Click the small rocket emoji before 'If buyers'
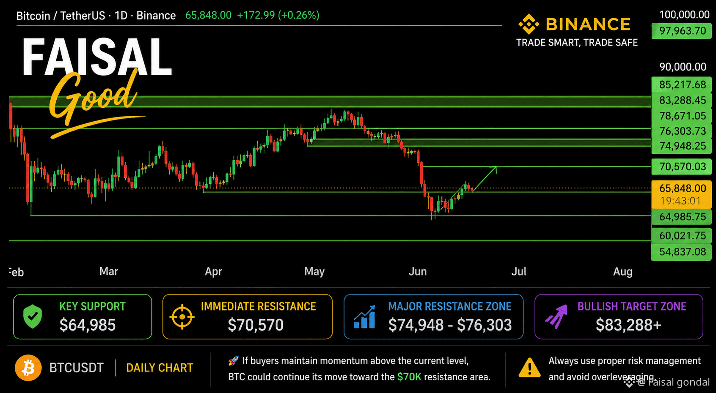The image size is (716, 393). (x=233, y=361)
